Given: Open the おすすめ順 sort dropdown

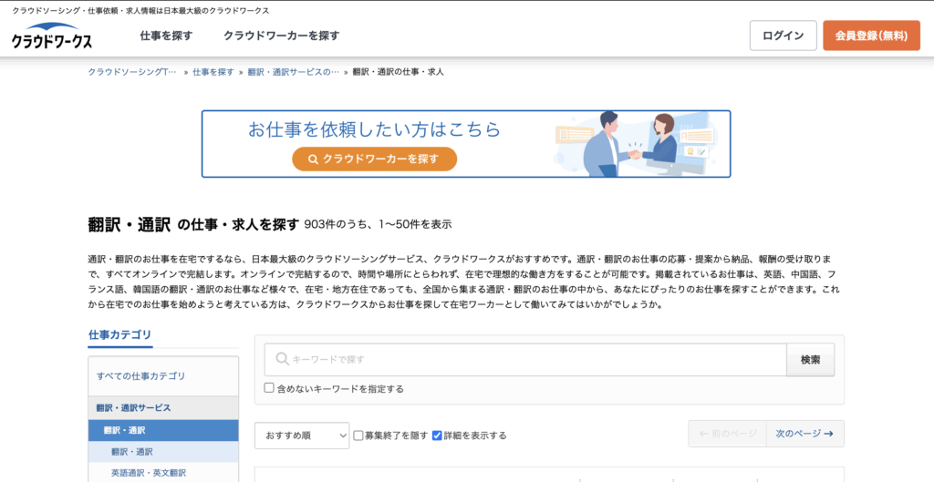Looking at the screenshot, I should pyautogui.click(x=301, y=435).
